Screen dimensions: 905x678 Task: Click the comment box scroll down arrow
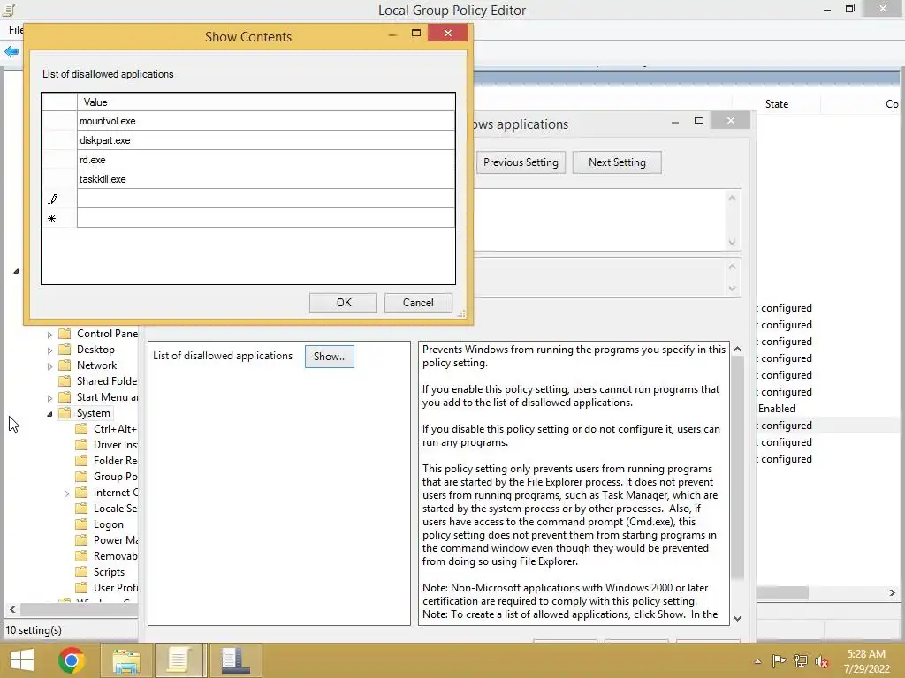pyautogui.click(x=732, y=243)
